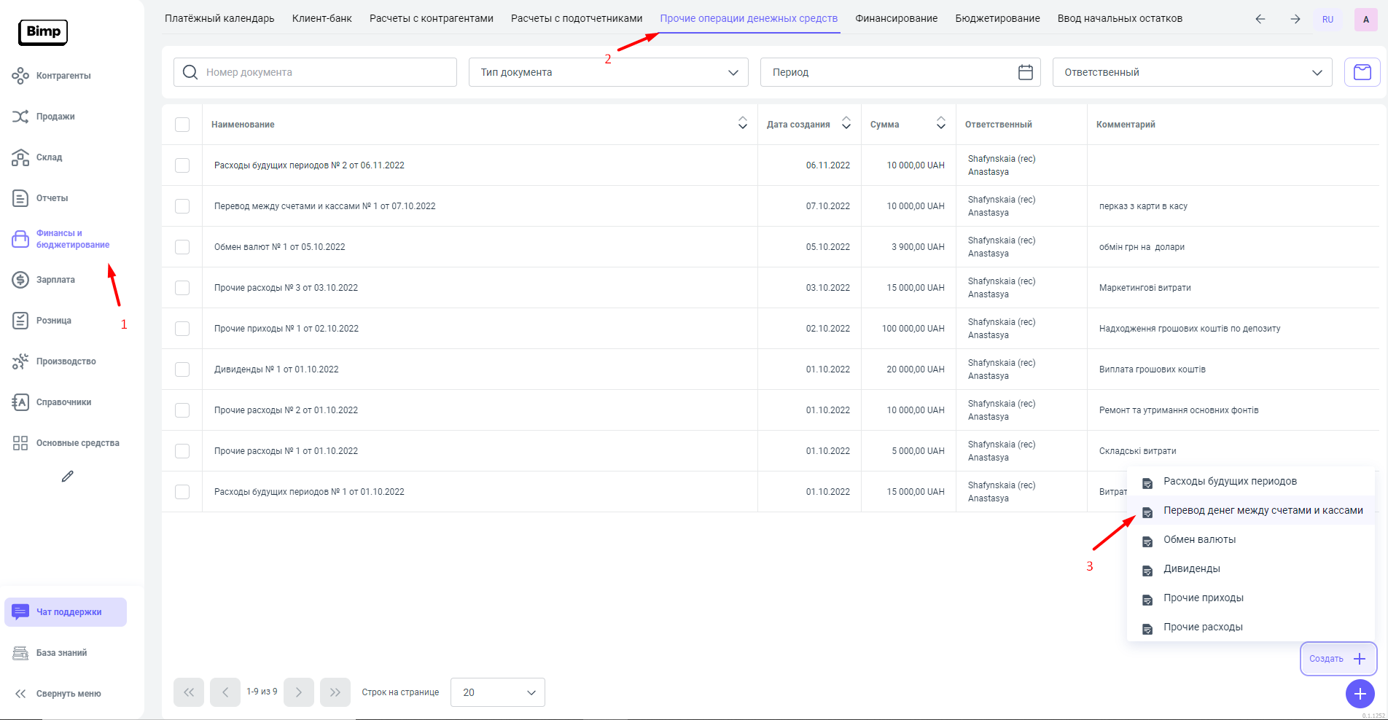Viewport: 1388px width, 720px height.
Task: Go to the last page of results
Action: click(x=335, y=692)
